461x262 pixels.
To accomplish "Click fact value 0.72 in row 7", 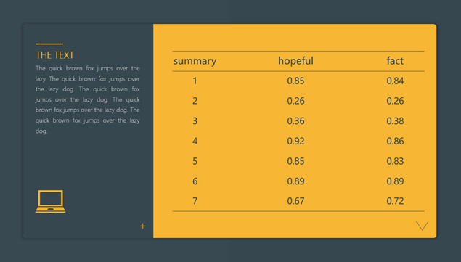I will click(395, 201).
